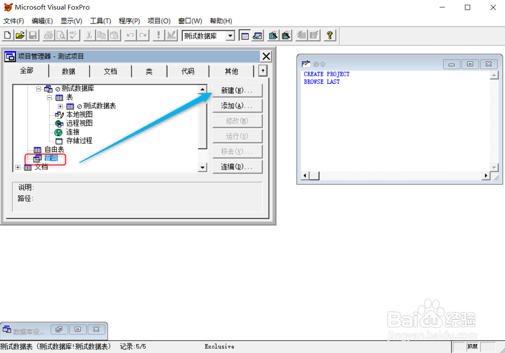This screenshot has height=353, width=505.
Task: Open the 窗口(W) menu
Action: pyautogui.click(x=190, y=21)
